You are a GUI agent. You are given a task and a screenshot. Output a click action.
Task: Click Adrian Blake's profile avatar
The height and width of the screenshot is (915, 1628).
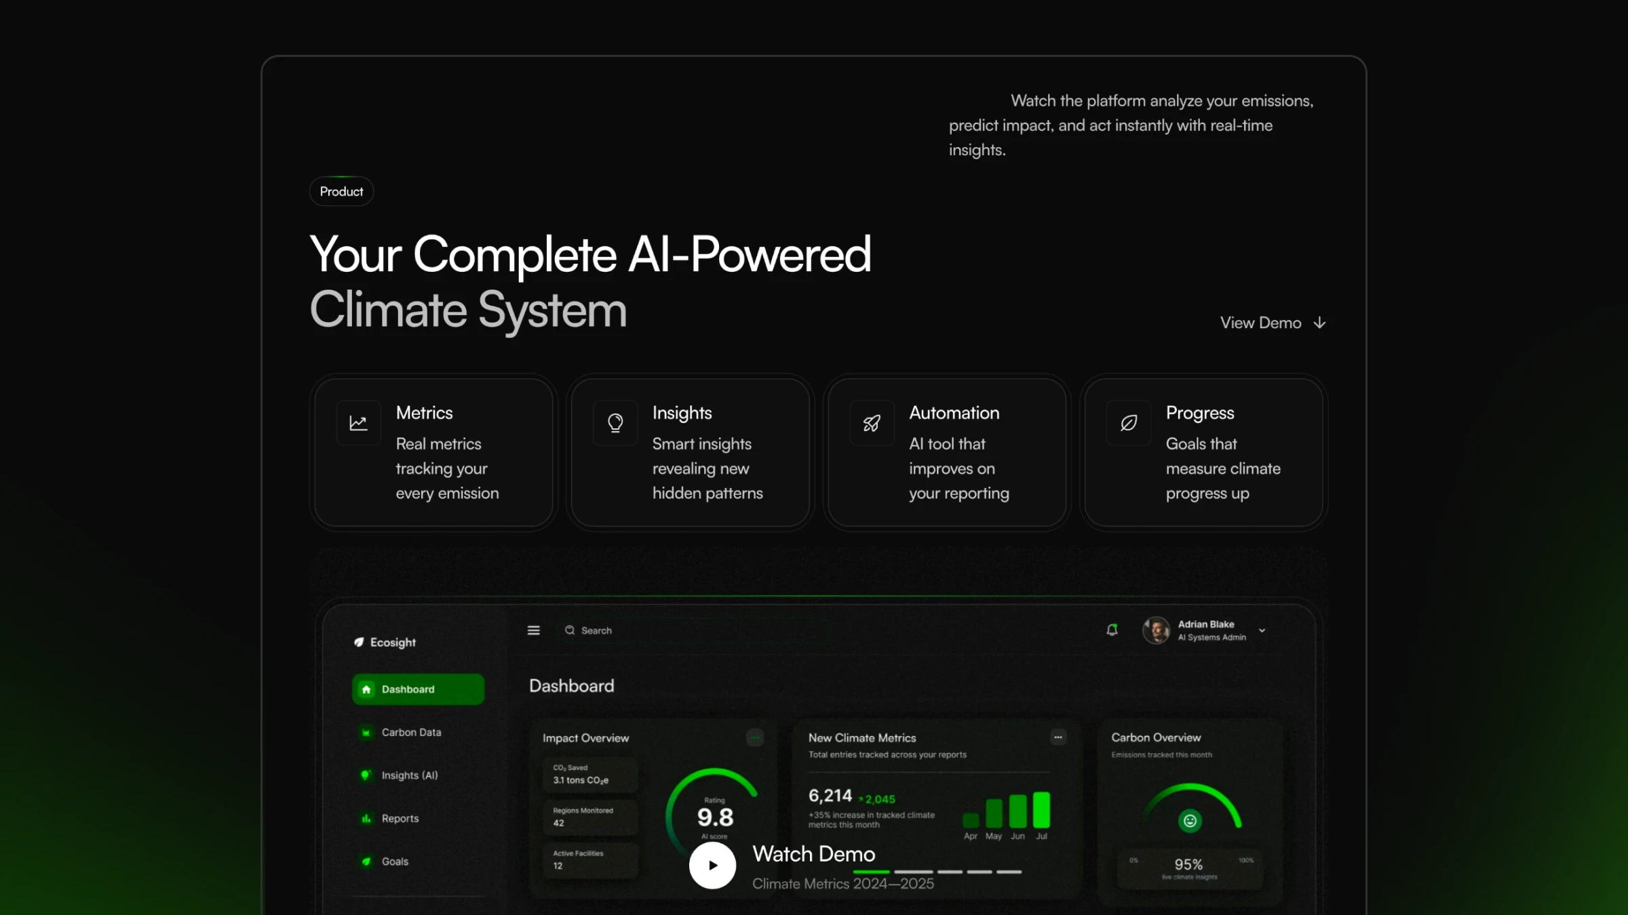tap(1157, 630)
